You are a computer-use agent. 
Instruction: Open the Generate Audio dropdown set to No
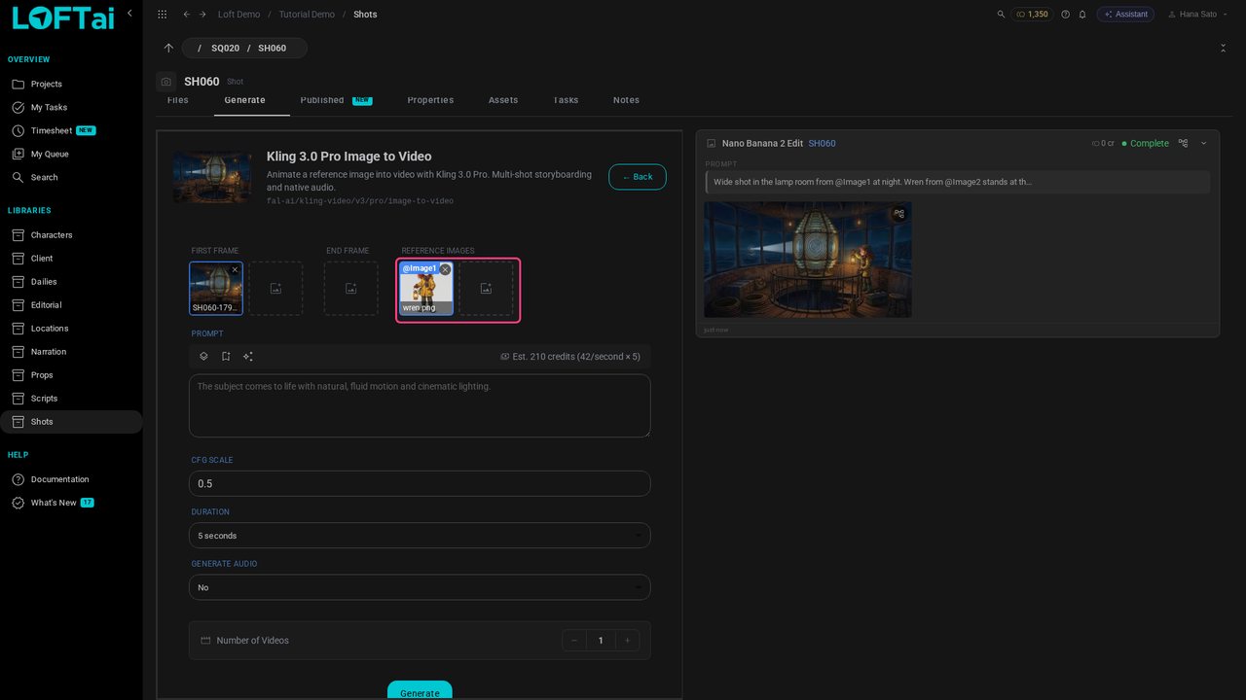point(420,587)
